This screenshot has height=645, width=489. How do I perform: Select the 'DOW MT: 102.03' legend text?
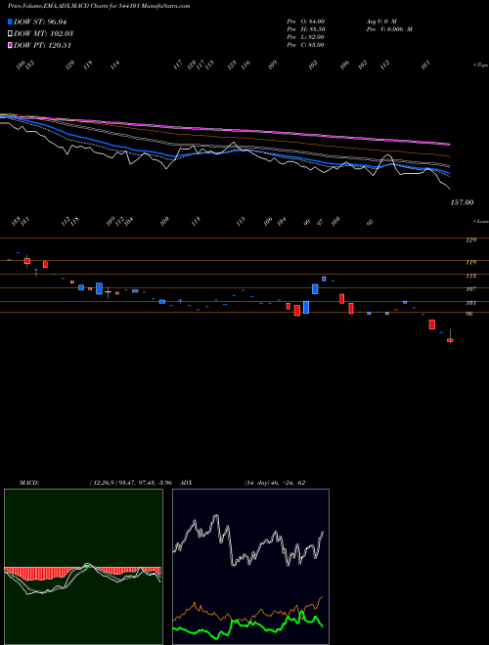(x=44, y=33)
